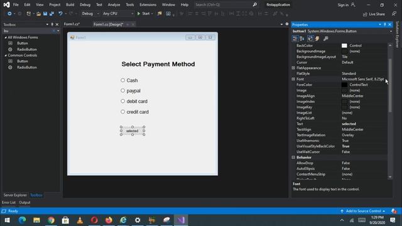Open the Server Explorer tab

[x=15, y=195]
